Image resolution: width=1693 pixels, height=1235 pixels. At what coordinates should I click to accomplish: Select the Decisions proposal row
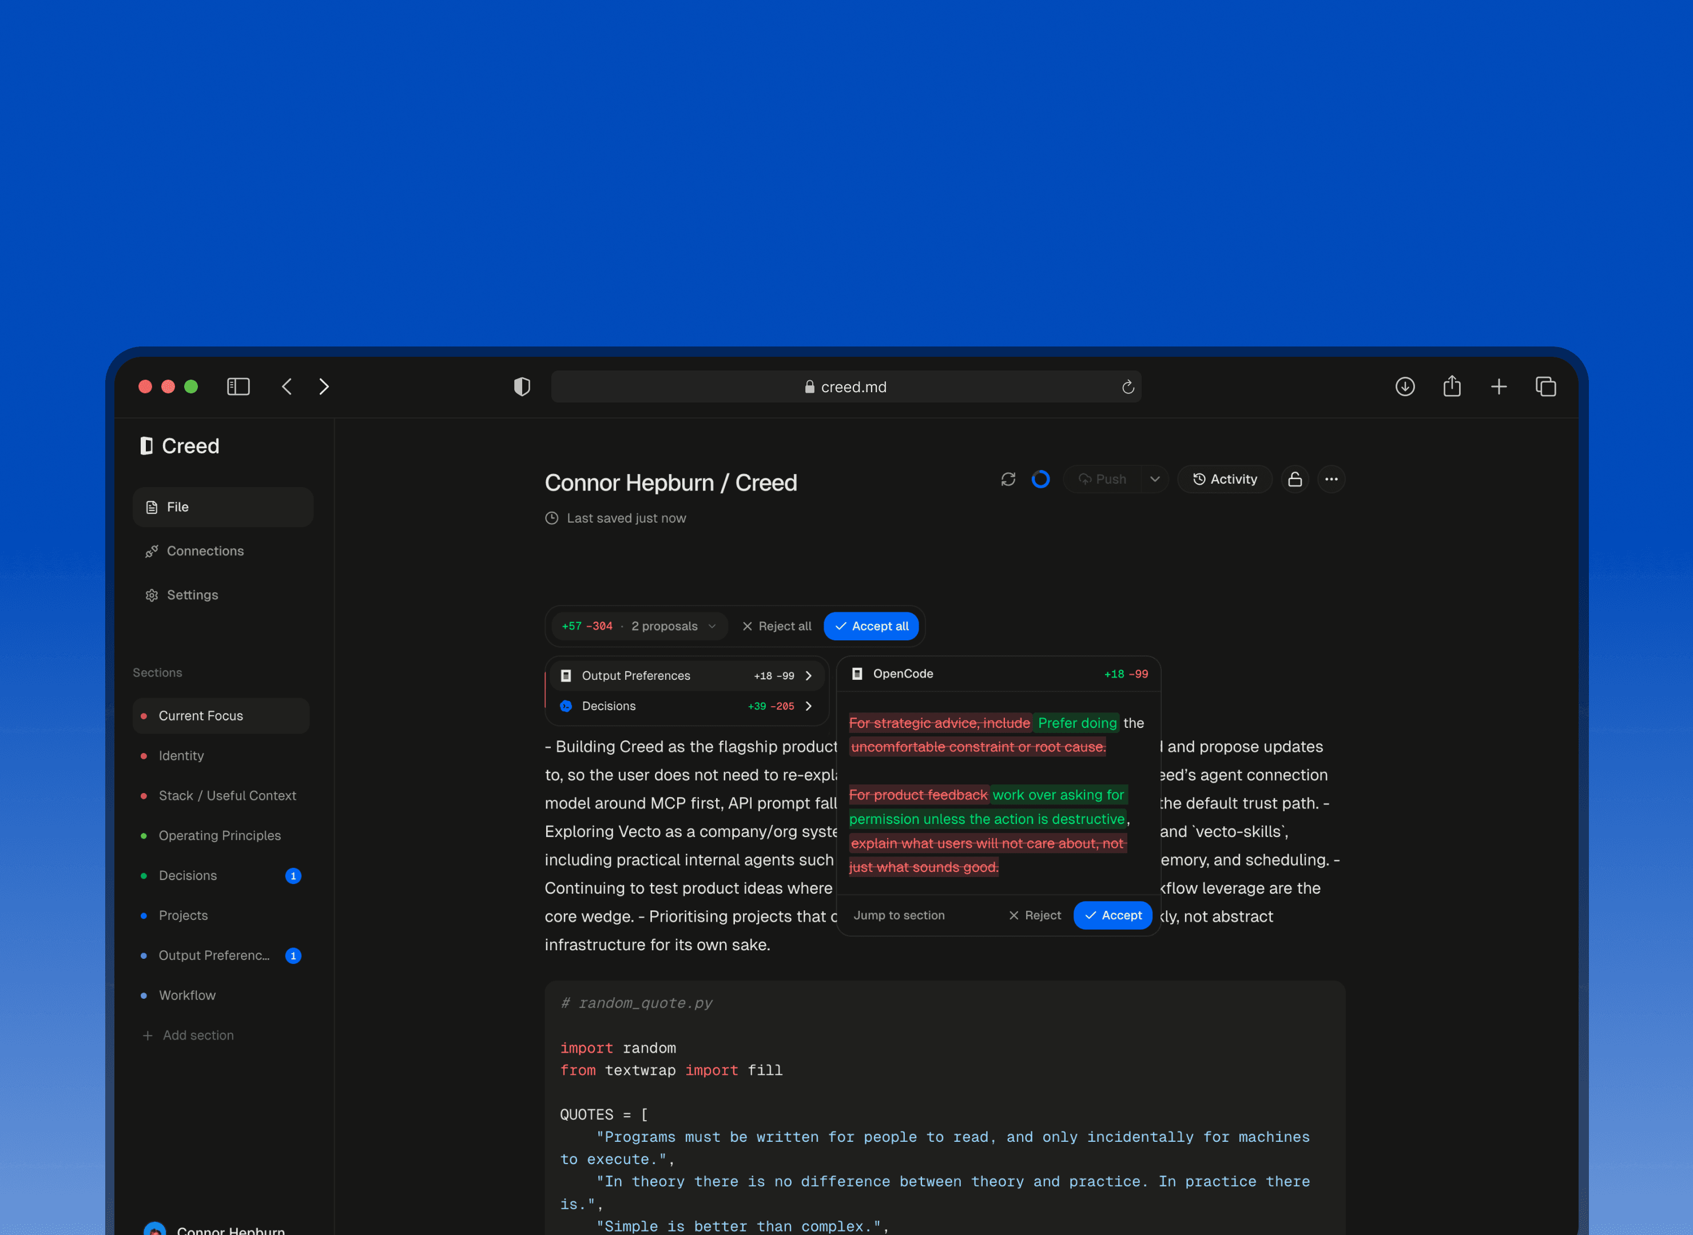pos(687,707)
